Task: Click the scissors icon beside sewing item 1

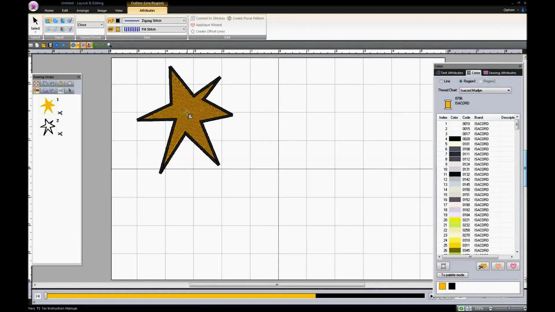Action: coord(60,113)
